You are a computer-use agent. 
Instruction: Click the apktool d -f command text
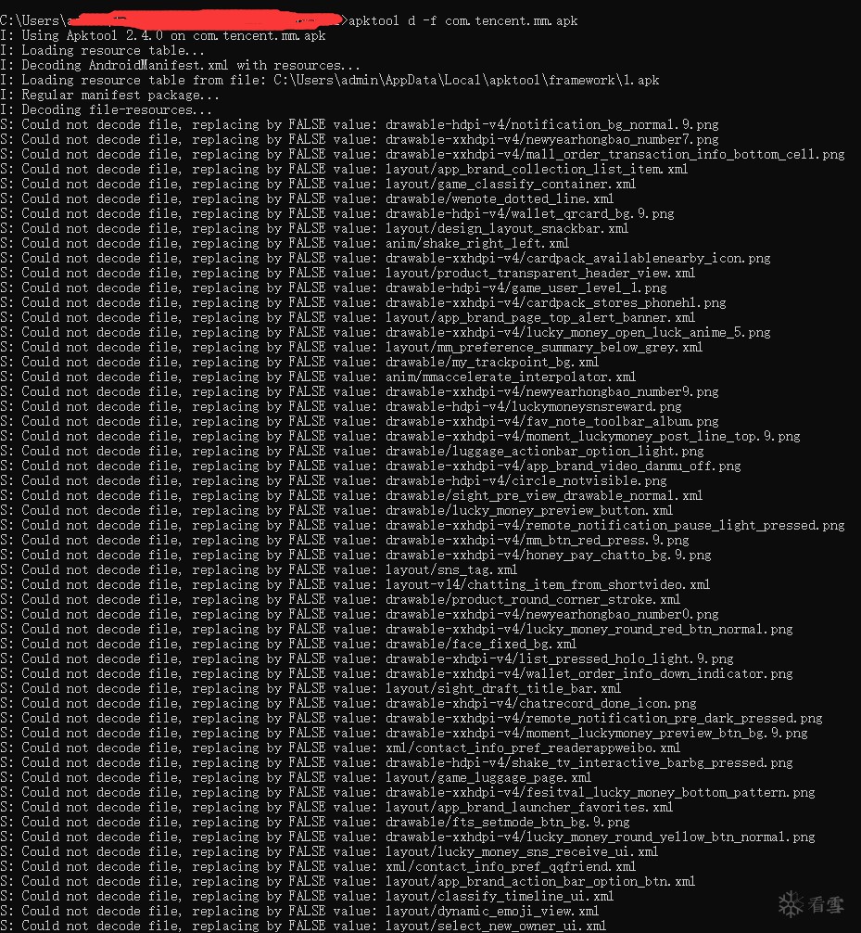tap(463, 20)
